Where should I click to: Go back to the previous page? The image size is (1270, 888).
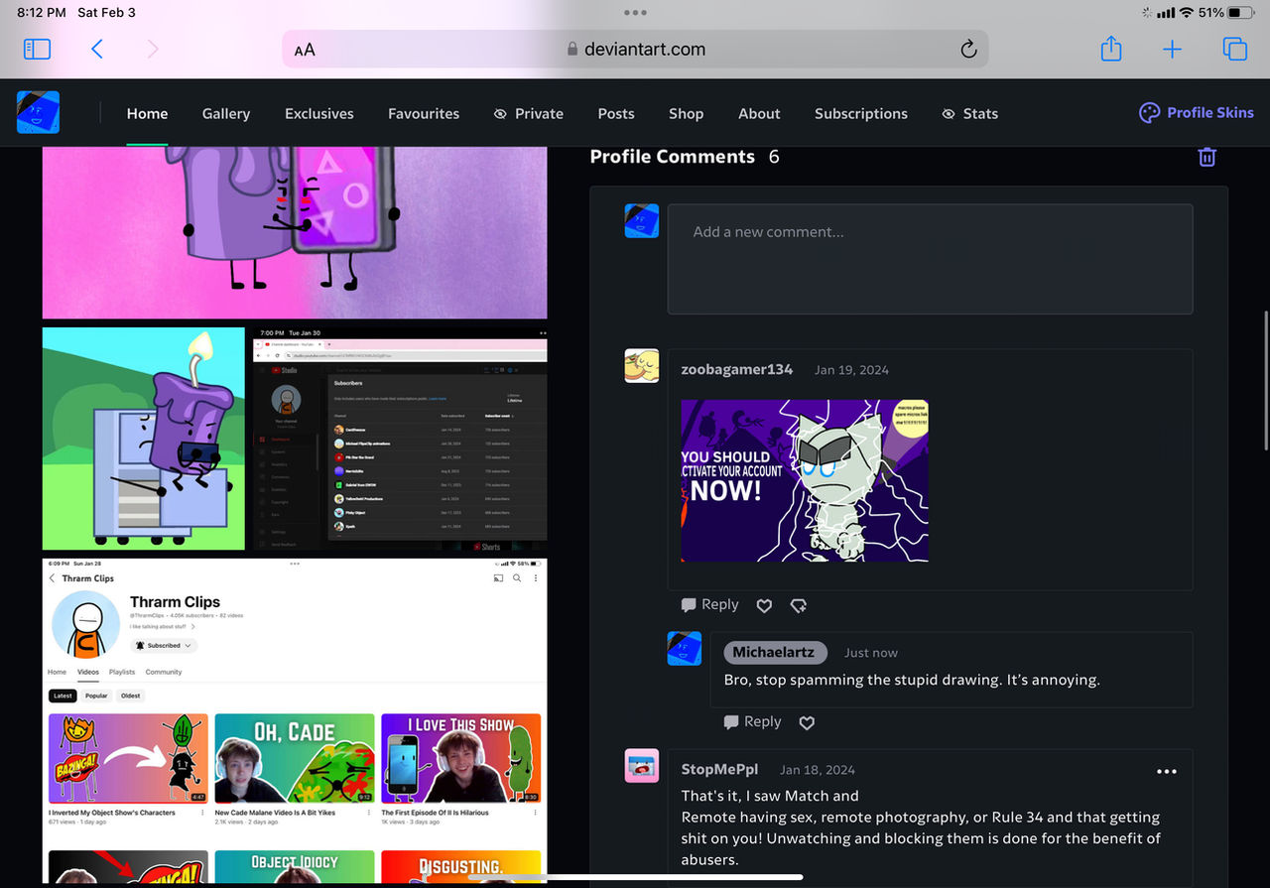(x=97, y=49)
